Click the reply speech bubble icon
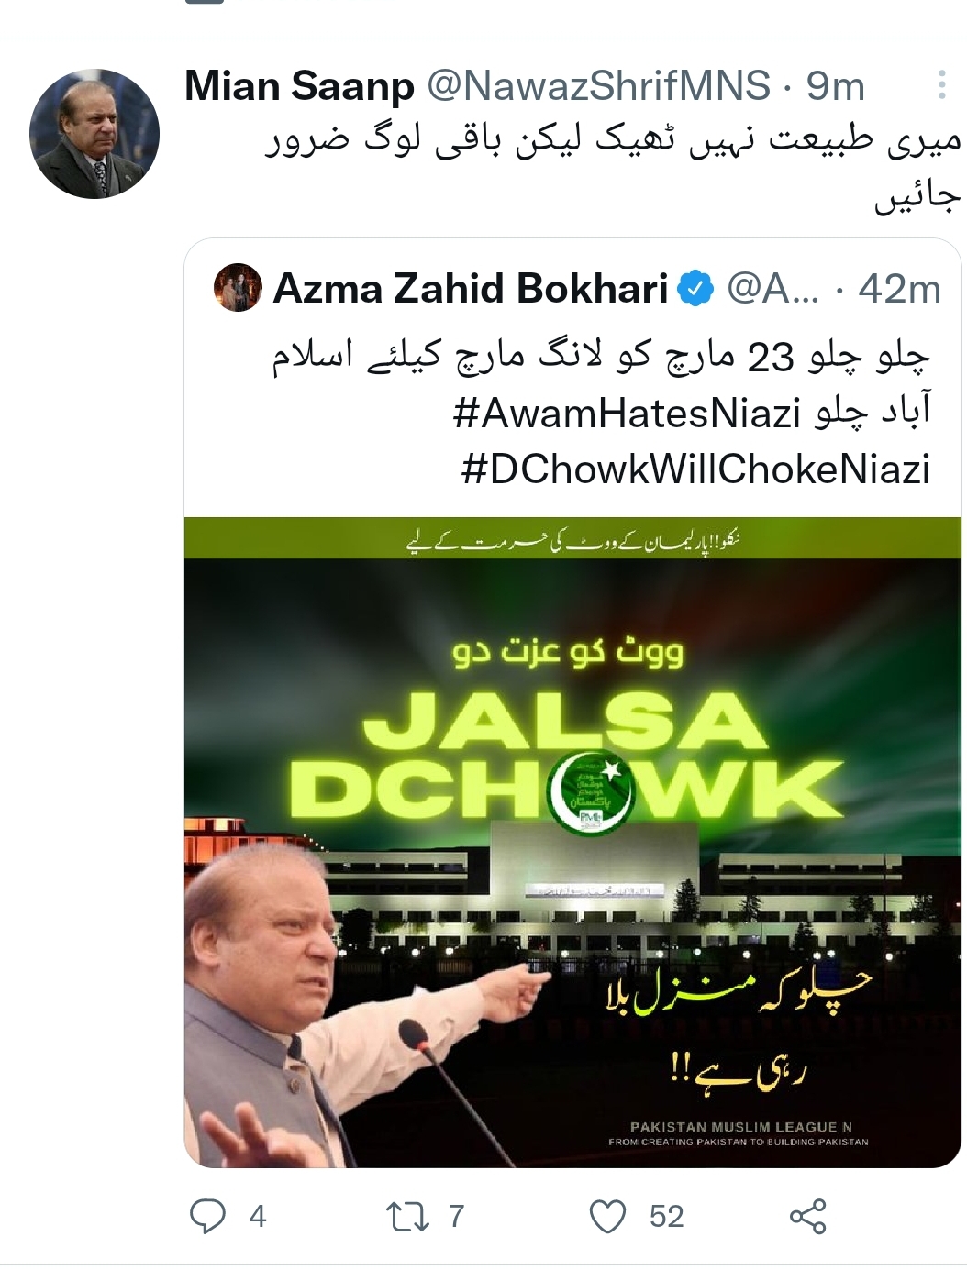The height and width of the screenshot is (1281, 967). tap(207, 1217)
